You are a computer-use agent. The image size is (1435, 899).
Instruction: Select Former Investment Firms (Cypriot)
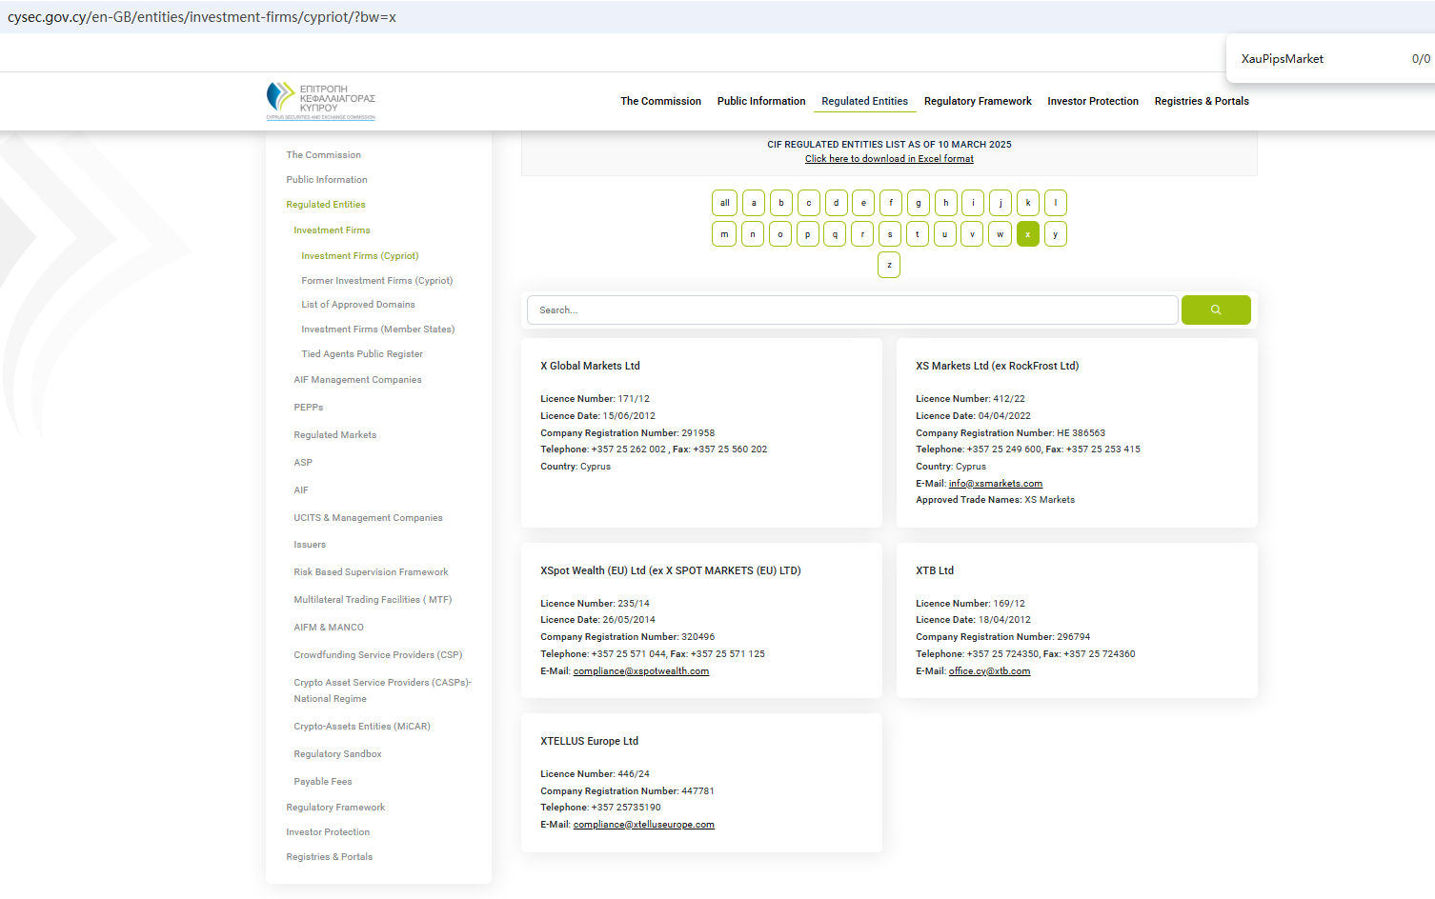377,281
